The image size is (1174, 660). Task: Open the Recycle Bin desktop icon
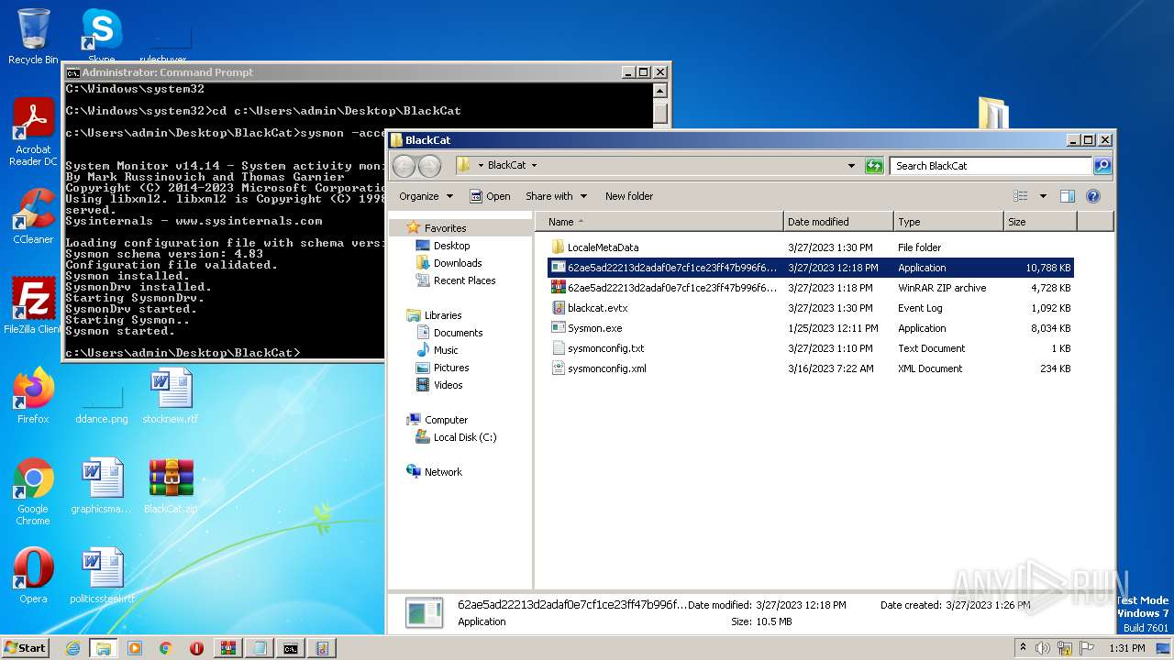pos(33,37)
